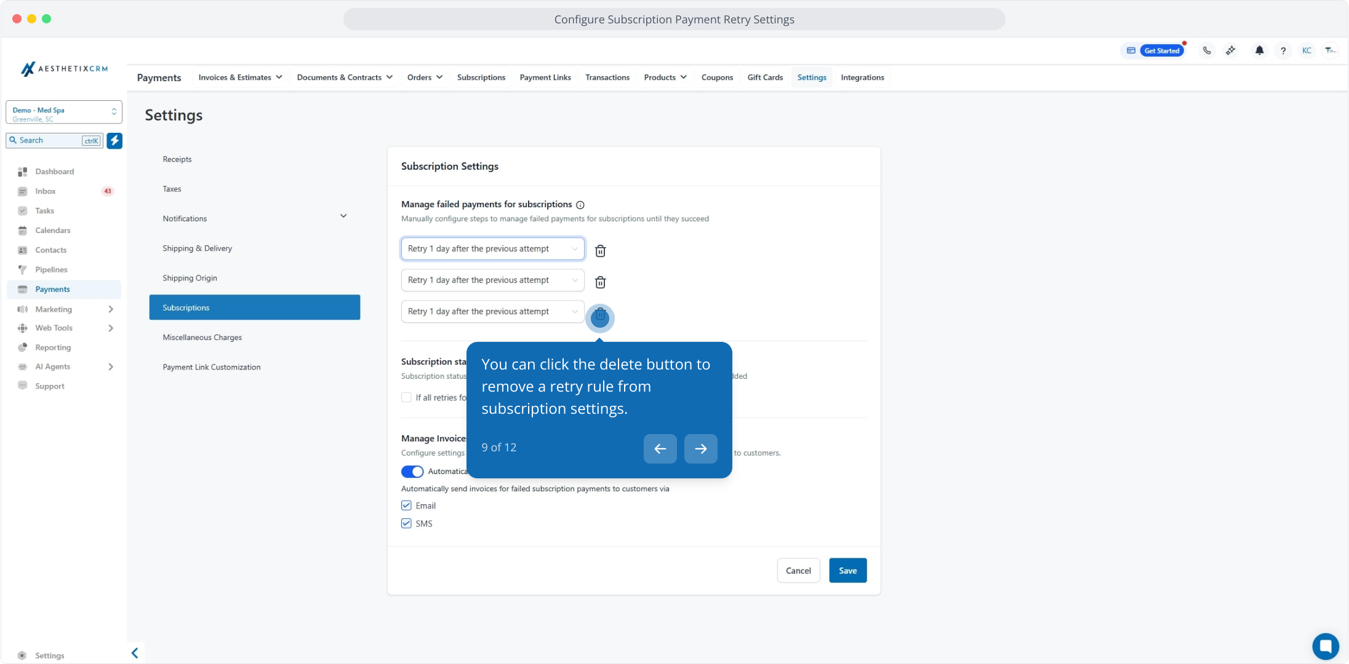Open the first retry interval dropdown
The width and height of the screenshot is (1349, 664).
pos(492,248)
